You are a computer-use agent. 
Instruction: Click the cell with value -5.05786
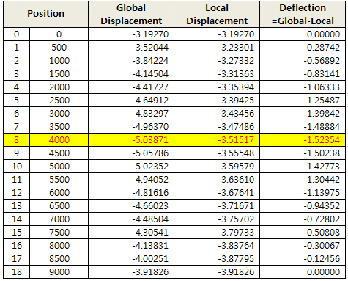[x=131, y=153]
